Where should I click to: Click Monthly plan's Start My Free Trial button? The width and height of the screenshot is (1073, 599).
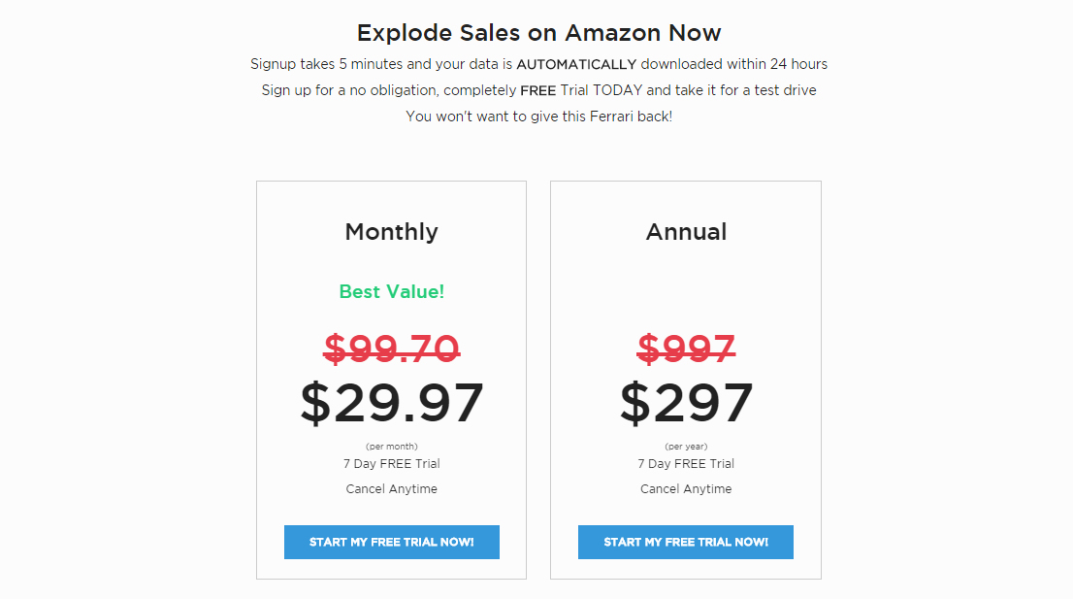pyautogui.click(x=391, y=542)
